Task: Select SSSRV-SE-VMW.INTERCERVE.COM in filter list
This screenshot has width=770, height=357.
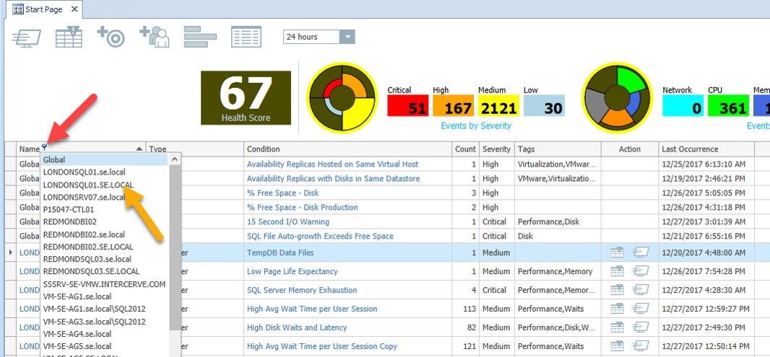Action: point(104,284)
